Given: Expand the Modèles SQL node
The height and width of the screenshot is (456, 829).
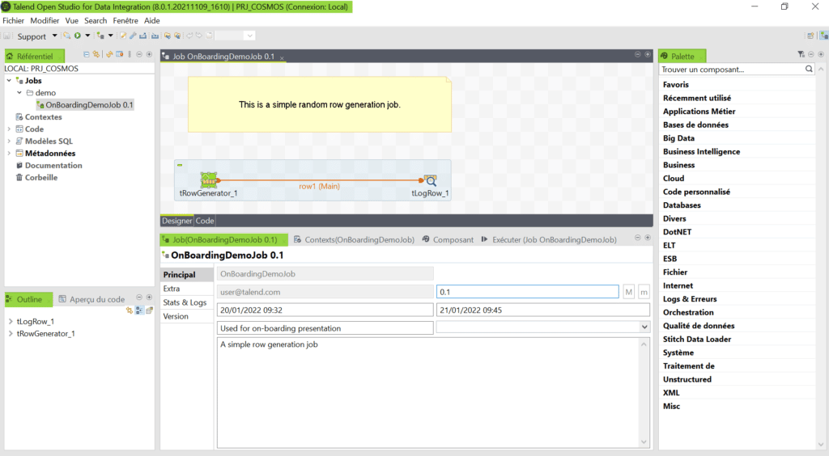Looking at the screenshot, I should (9, 141).
